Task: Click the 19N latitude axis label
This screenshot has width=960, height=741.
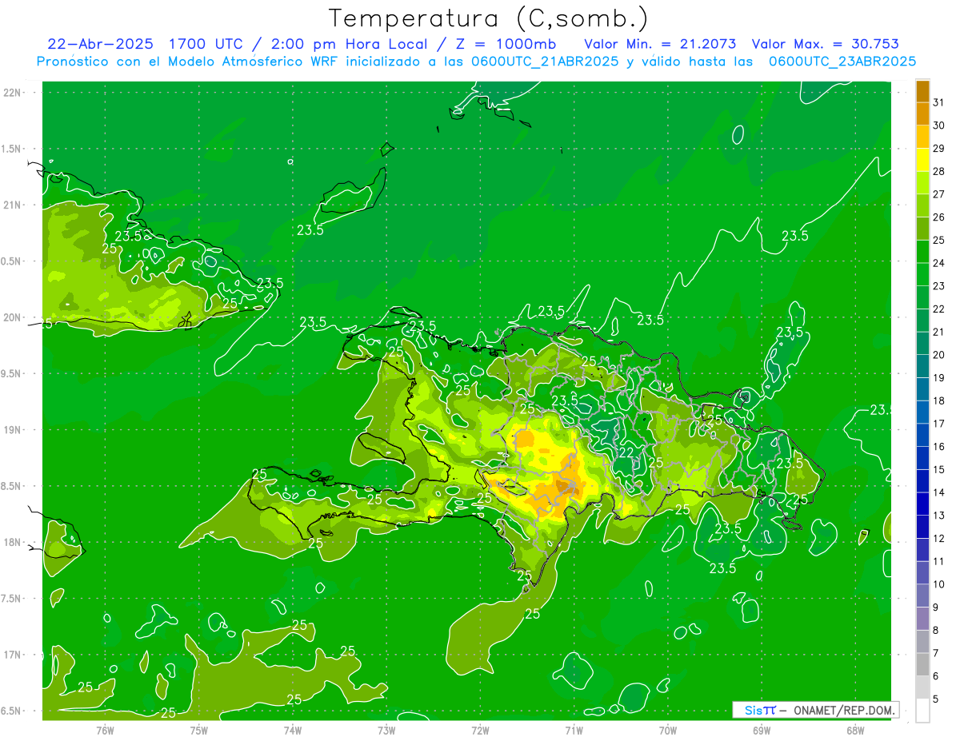Action: pyautogui.click(x=14, y=430)
